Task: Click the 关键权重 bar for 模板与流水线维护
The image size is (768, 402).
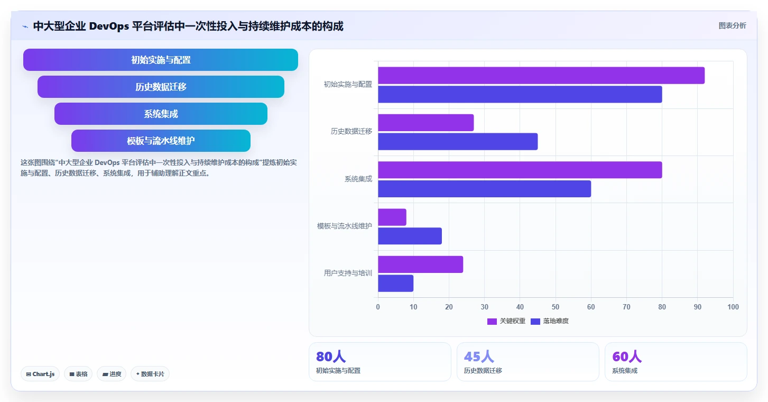Action: pyautogui.click(x=392, y=217)
